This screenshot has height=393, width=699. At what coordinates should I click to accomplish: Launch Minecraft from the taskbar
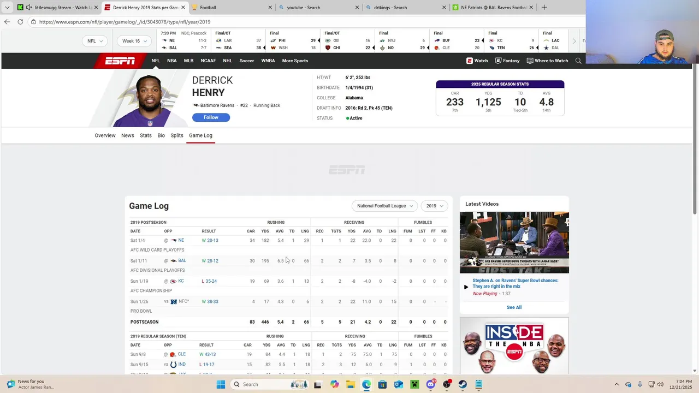pos(414,384)
